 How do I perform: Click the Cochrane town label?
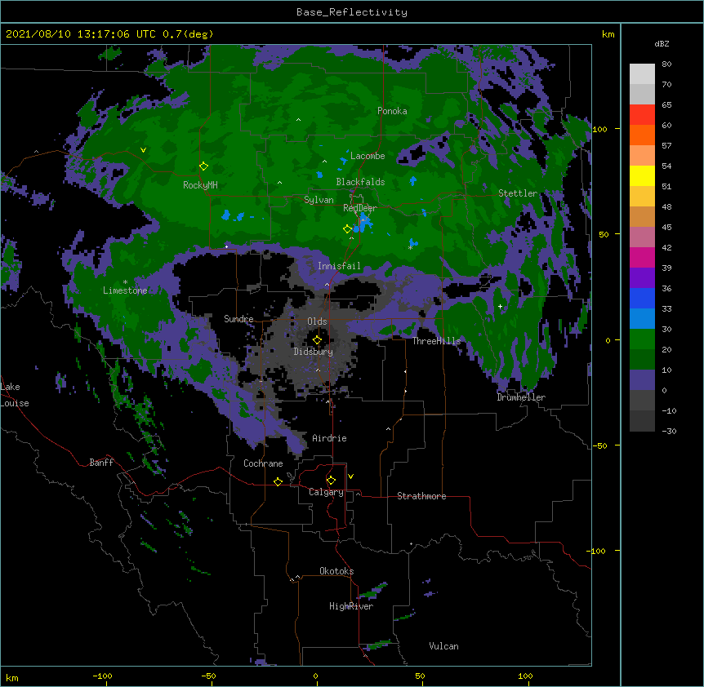(x=263, y=463)
